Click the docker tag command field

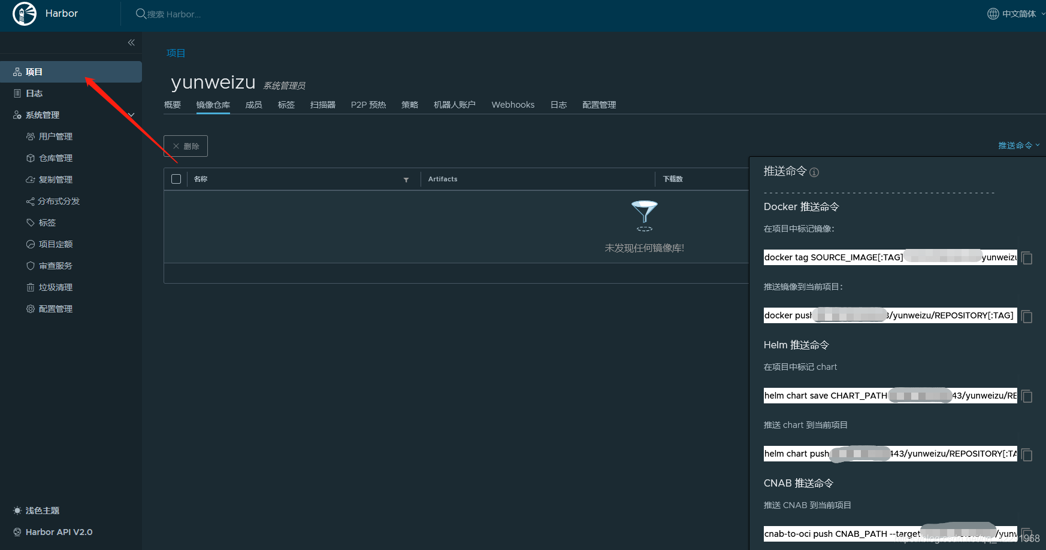point(890,257)
